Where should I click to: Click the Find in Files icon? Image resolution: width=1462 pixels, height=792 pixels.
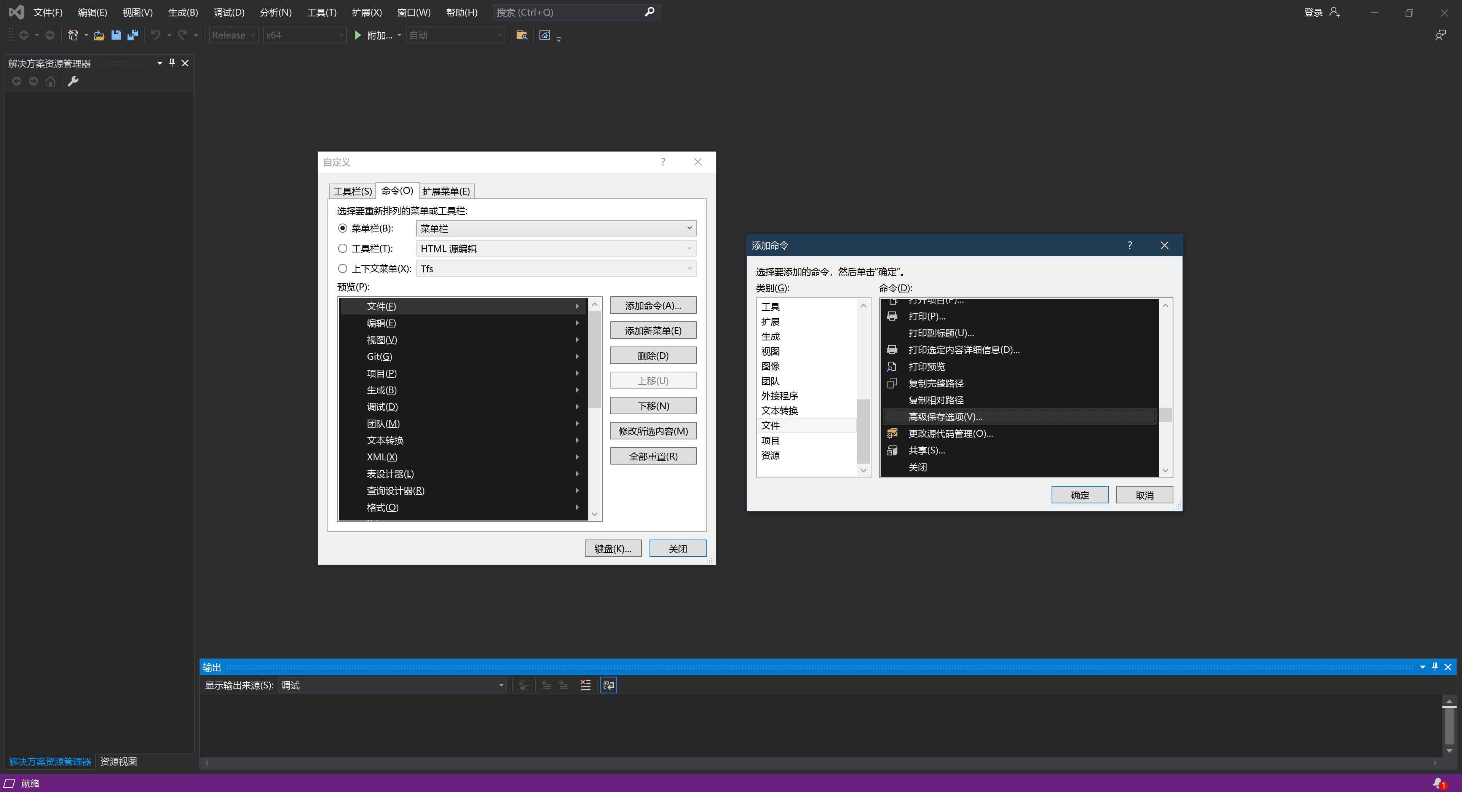click(522, 35)
